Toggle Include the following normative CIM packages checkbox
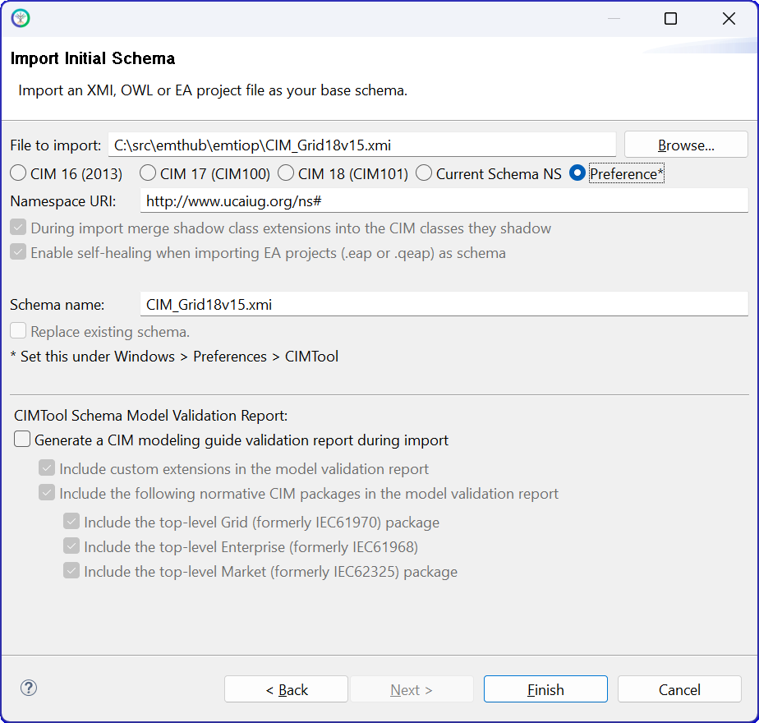759x723 pixels. pyautogui.click(x=47, y=493)
